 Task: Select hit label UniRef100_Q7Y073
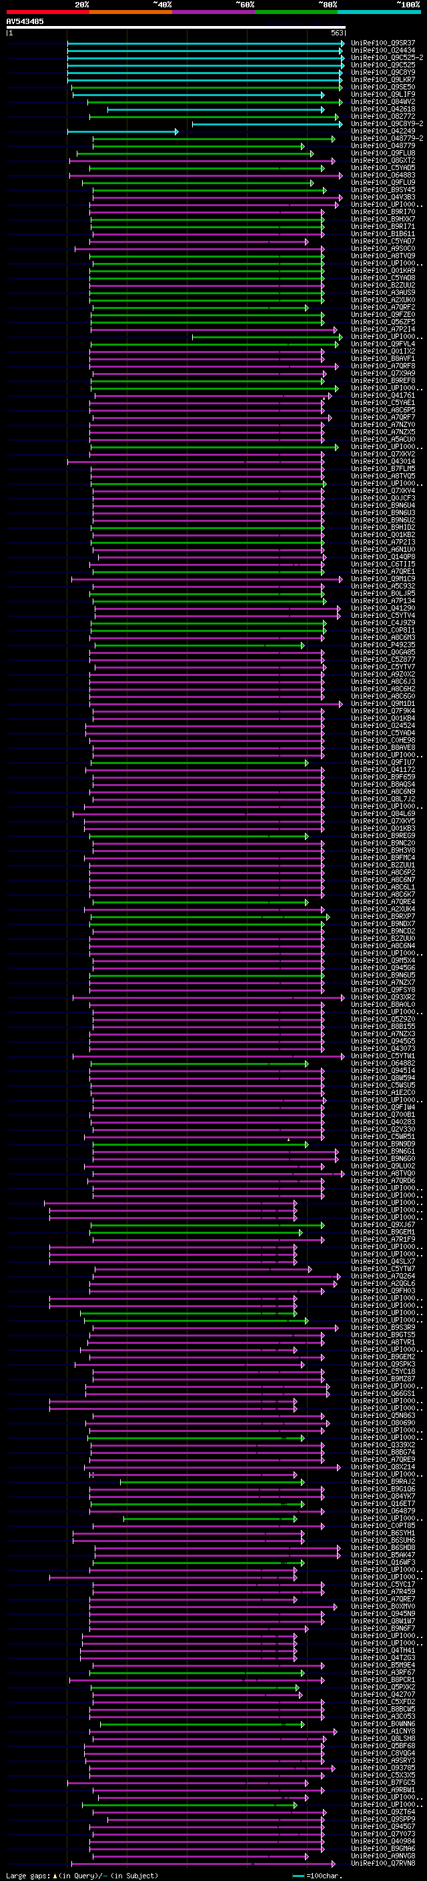(383, 1834)
